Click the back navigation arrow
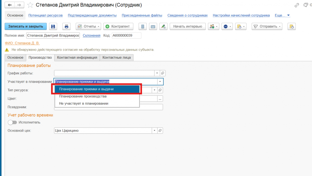This screenshot has width=312, height=176. point(10,5)
